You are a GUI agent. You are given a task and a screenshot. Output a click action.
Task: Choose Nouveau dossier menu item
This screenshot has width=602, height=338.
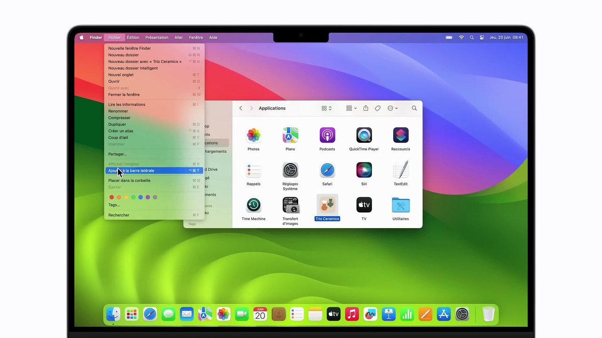[x=154, y=55]
